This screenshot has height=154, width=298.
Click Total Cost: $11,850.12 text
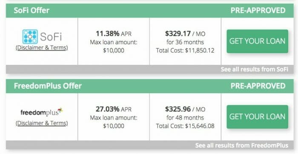click(x=185, y=51)
